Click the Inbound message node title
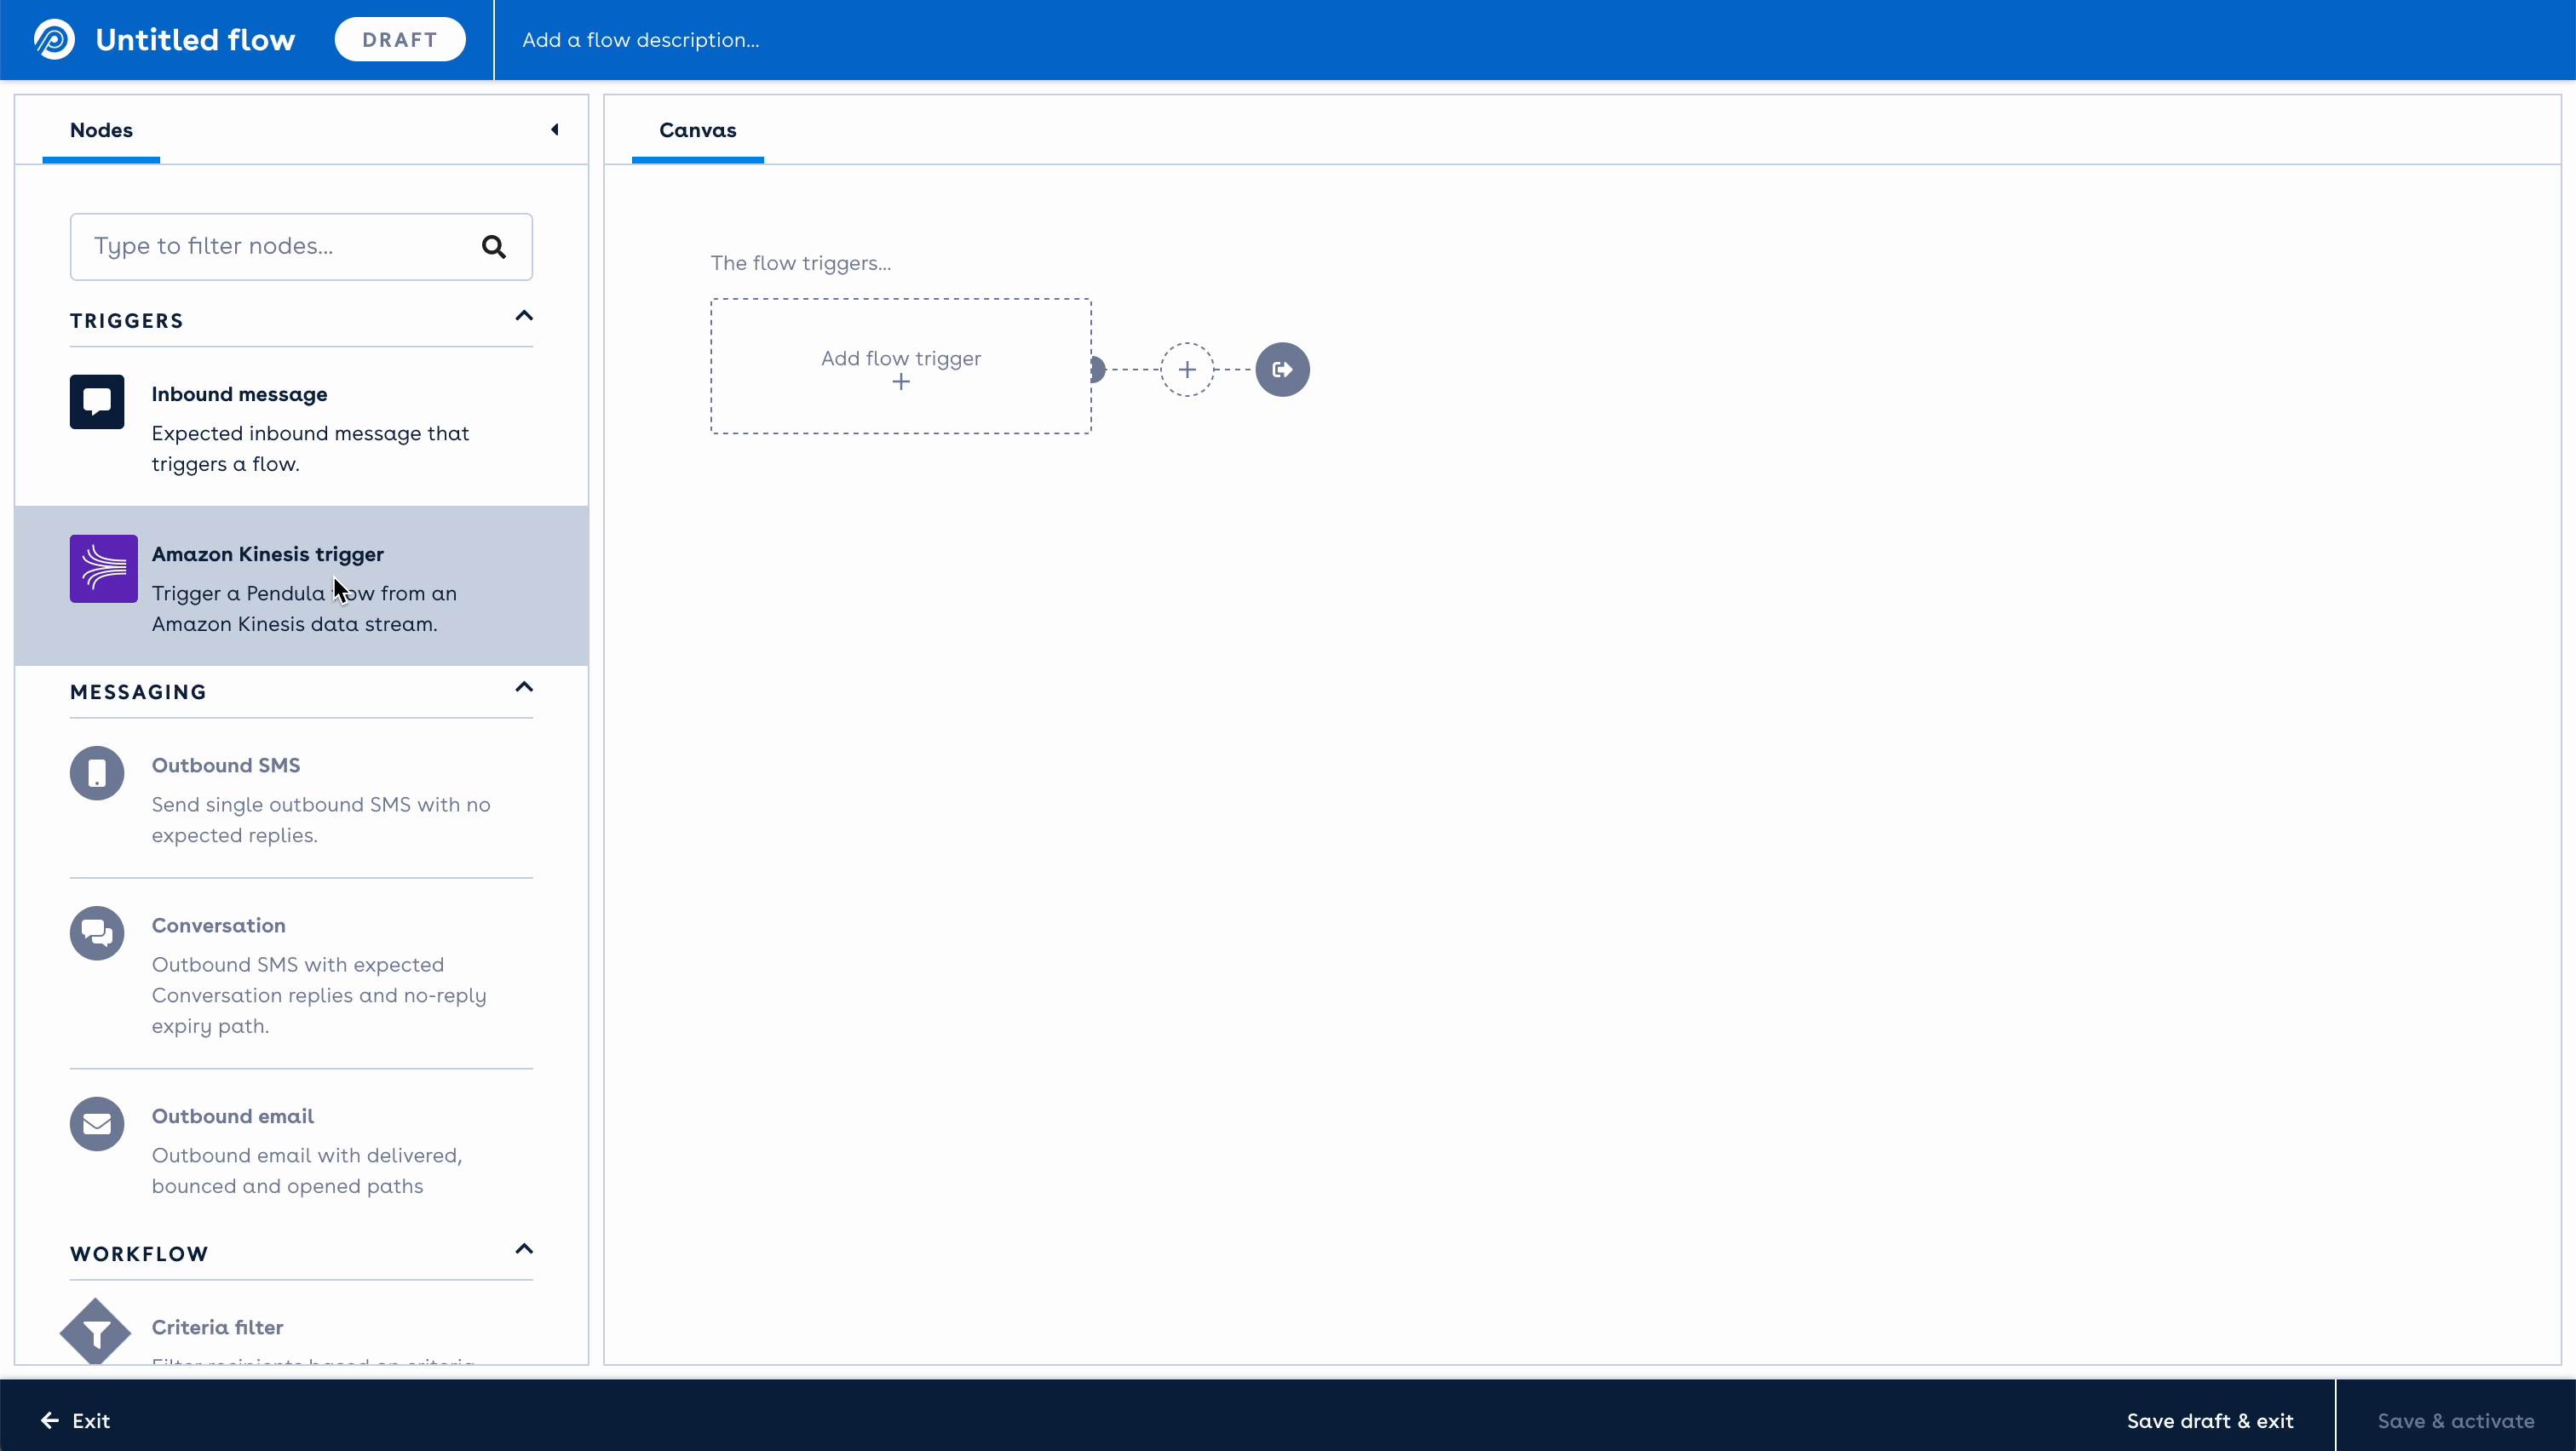Viewport: 2576px width, 1451px height. coord(240,393)
